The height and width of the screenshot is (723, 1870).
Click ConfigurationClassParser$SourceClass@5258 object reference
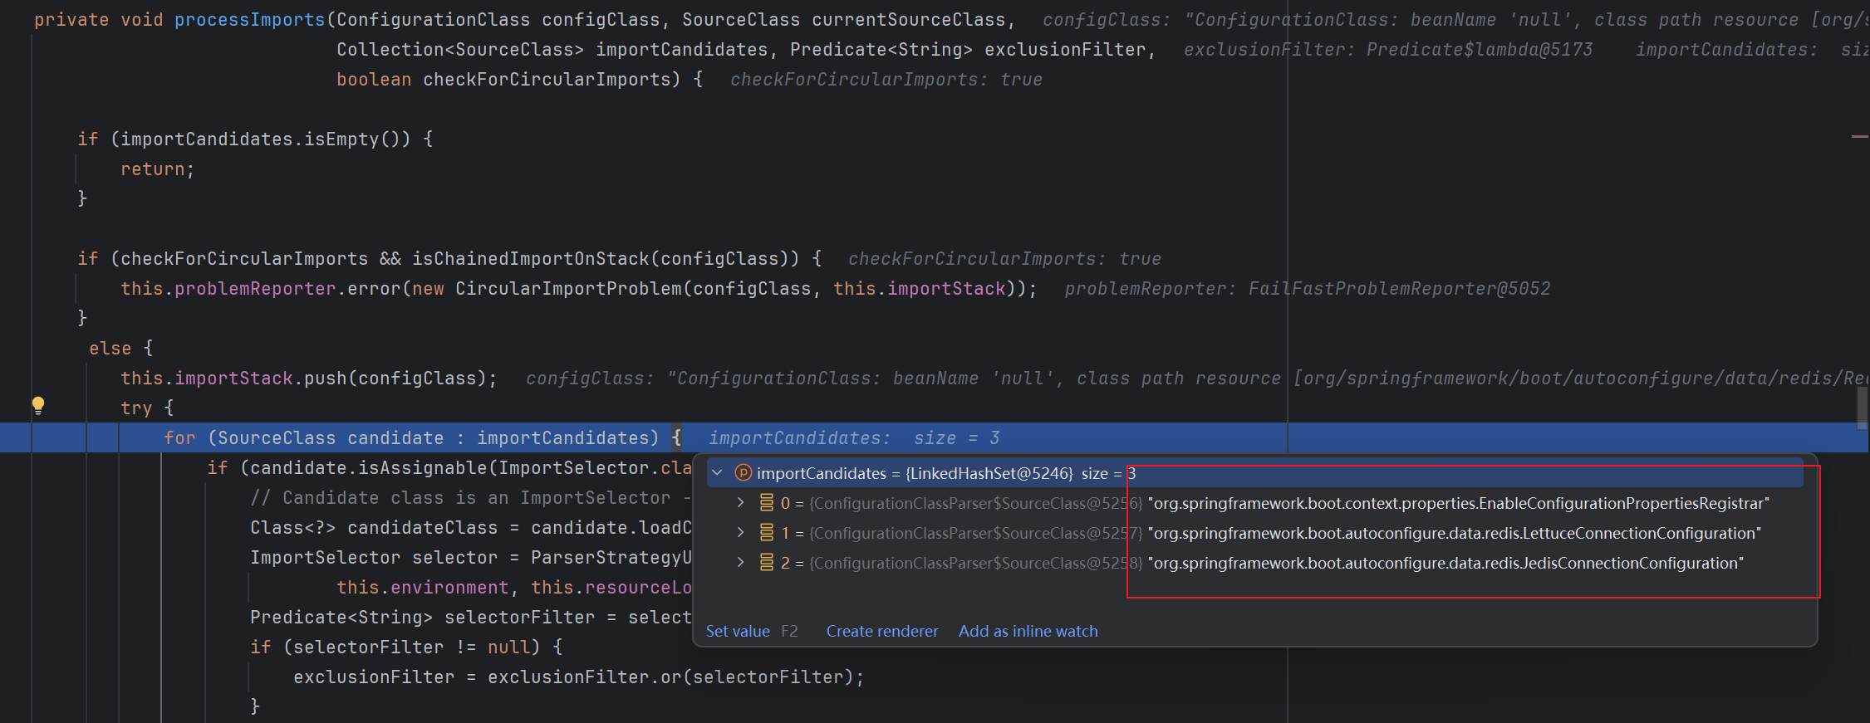[976, 563]
